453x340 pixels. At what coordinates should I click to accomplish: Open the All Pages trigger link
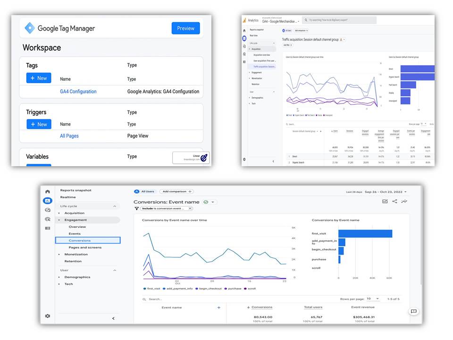coord(69,136)
